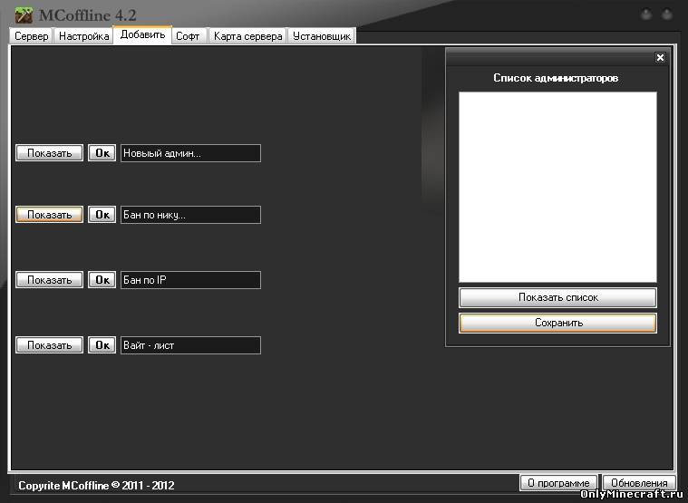
Task: Open the О программе dialog
Action: [558, 483]
